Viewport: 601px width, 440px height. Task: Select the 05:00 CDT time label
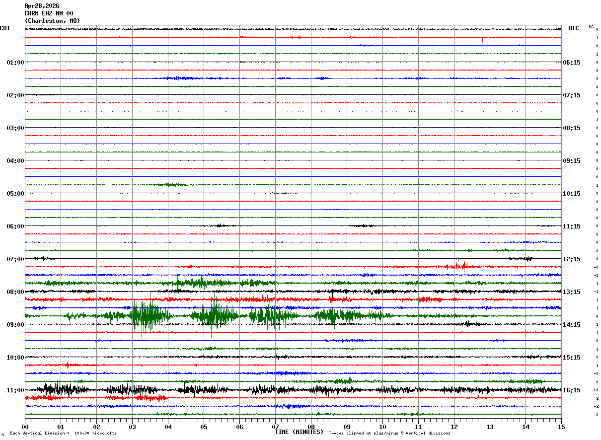tap(15, 194)
